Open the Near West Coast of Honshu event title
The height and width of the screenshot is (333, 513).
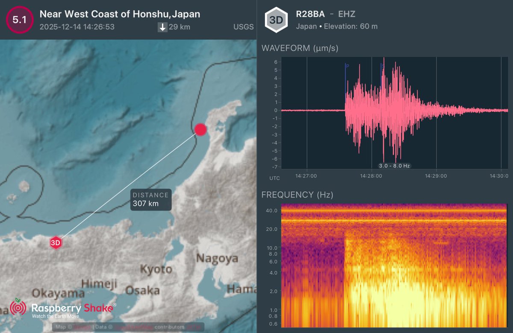point(120,14)
